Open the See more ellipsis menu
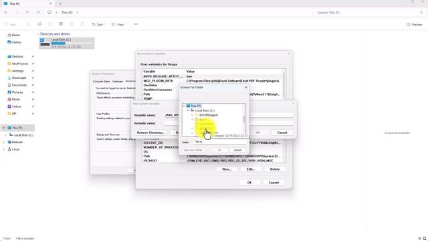The height and width of the screenshot is (241, 428). 136,24
